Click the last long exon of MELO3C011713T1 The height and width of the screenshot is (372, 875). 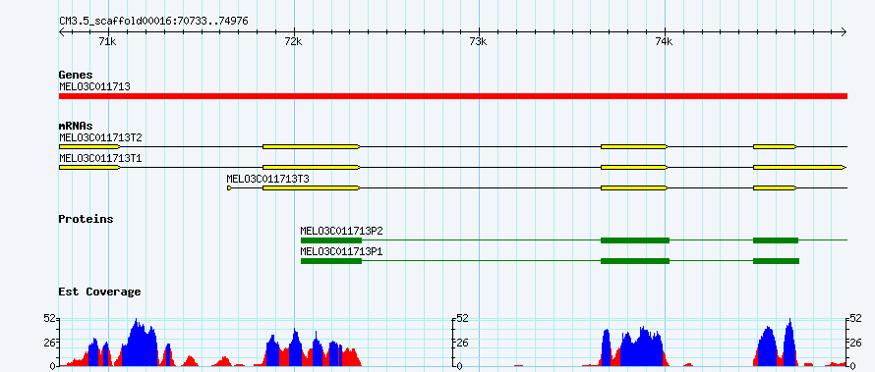coord(799,167)
